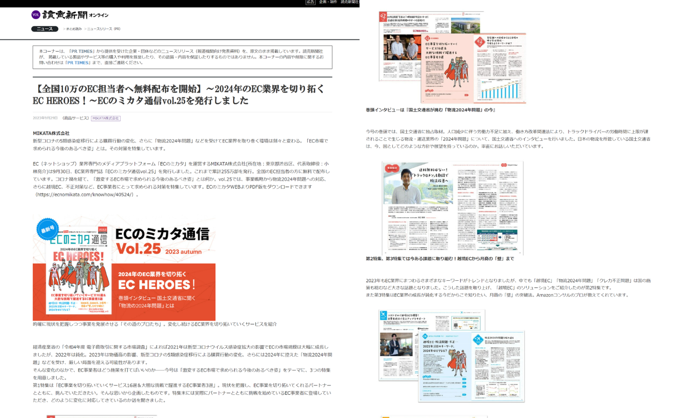The height and width of the screenshot is (418, 696).
Task: Open the ニュースリリース（PR）breadcrumb
Action: [104, 29]
